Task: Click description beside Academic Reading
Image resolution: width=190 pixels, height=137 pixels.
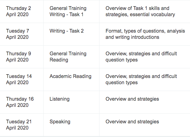Action: [x=141, y=79]
